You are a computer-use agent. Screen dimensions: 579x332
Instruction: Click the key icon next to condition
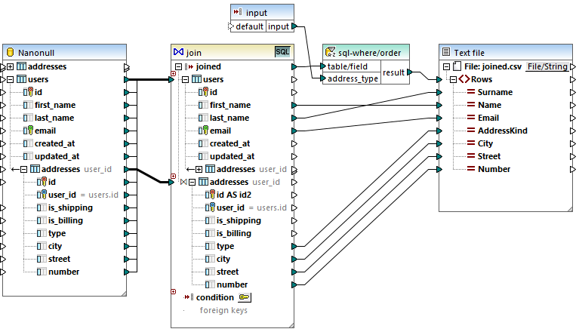pos(246,297)
